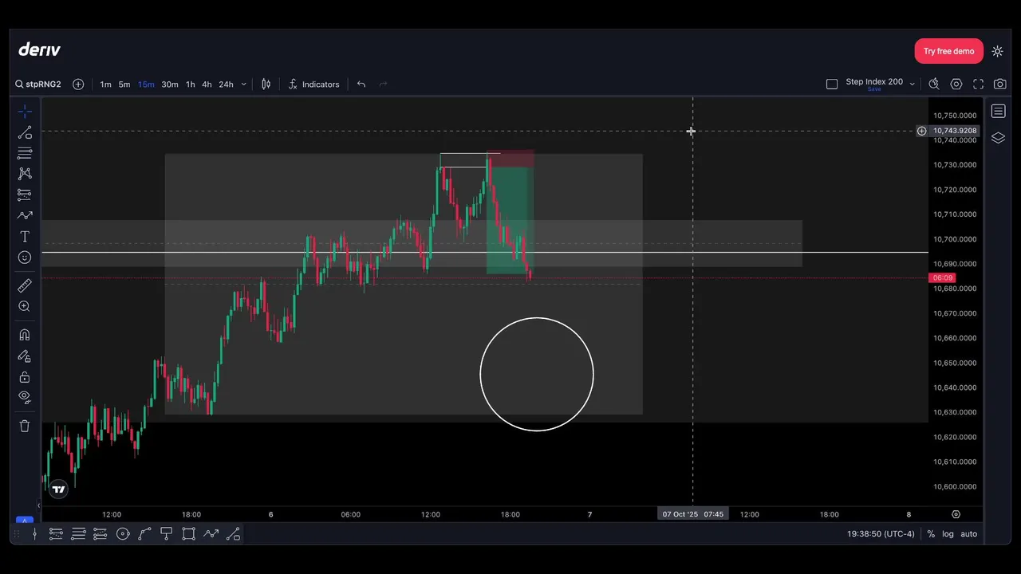Expand the timeframe dropdown arrow
The image size is (1021, 574).
tap(243, 84)
